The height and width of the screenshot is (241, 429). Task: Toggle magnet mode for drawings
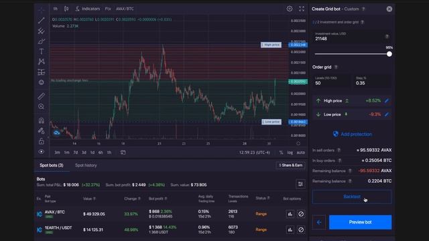42,120
